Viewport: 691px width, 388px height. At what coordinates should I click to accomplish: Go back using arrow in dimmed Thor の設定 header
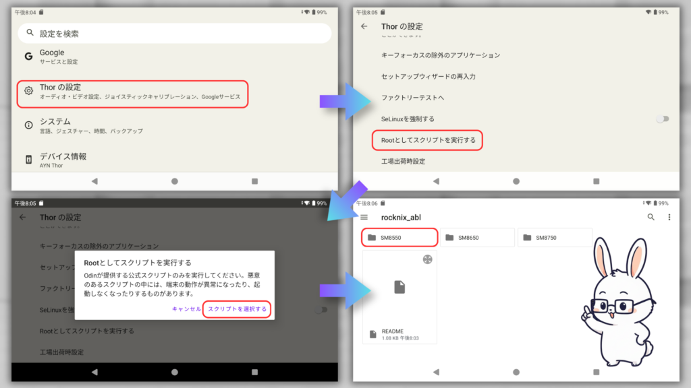coord(22,218)
